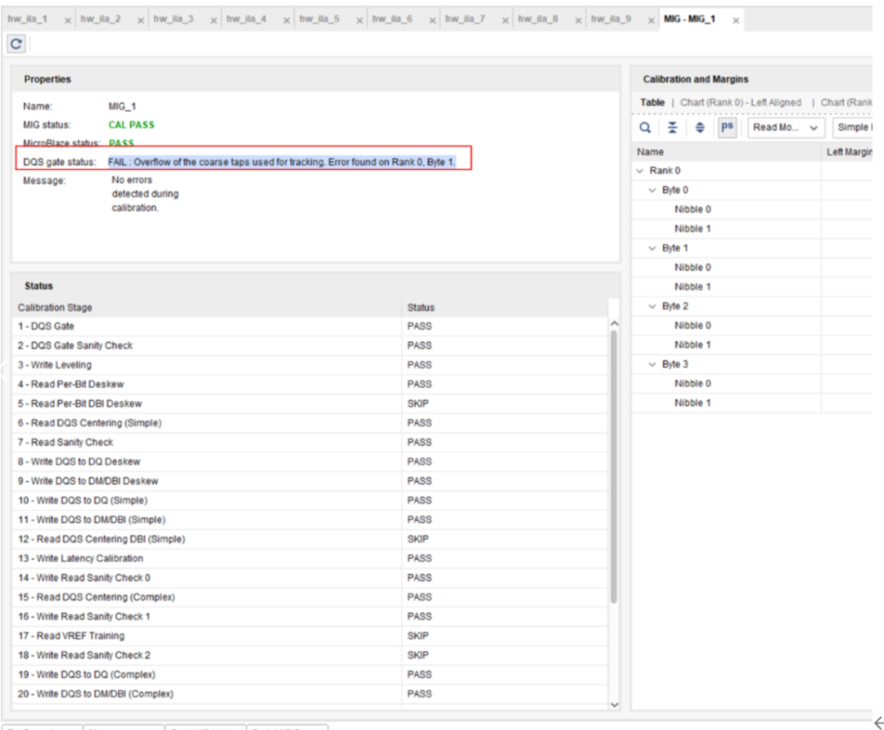
Task: Click the refresh icon below the tabs
Action: pyautogui.click(x=16, y=44)
